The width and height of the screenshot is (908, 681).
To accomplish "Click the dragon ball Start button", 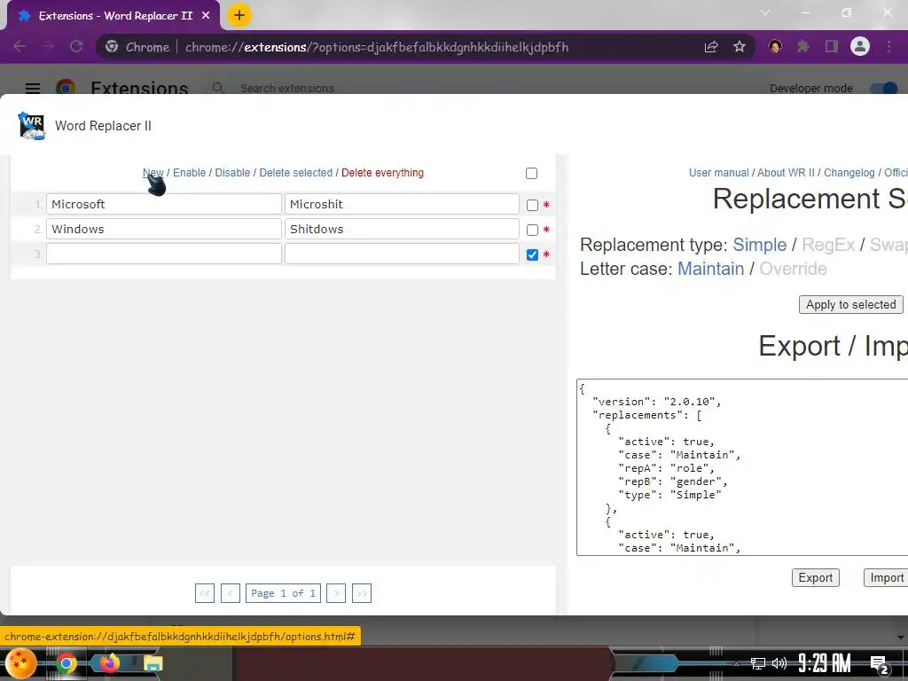I will tap(21, 663).
